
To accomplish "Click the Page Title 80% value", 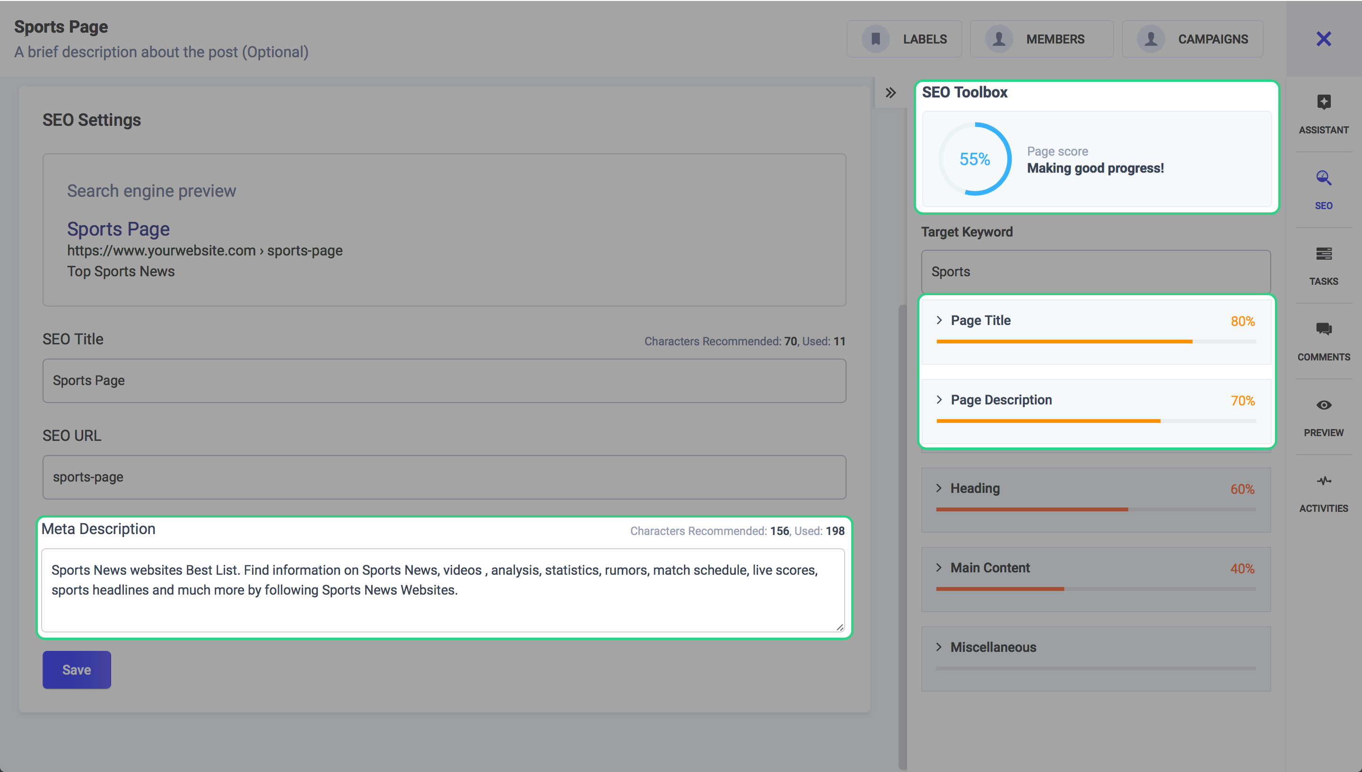I will tap(1242, 321).
